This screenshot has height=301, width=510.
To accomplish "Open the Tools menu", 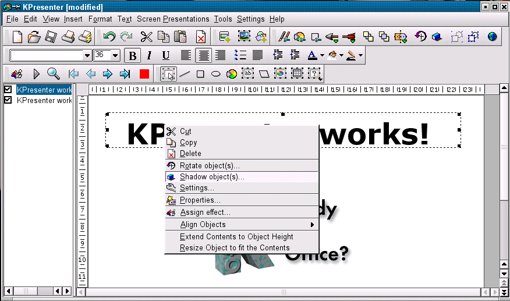I will click(223, 19).
